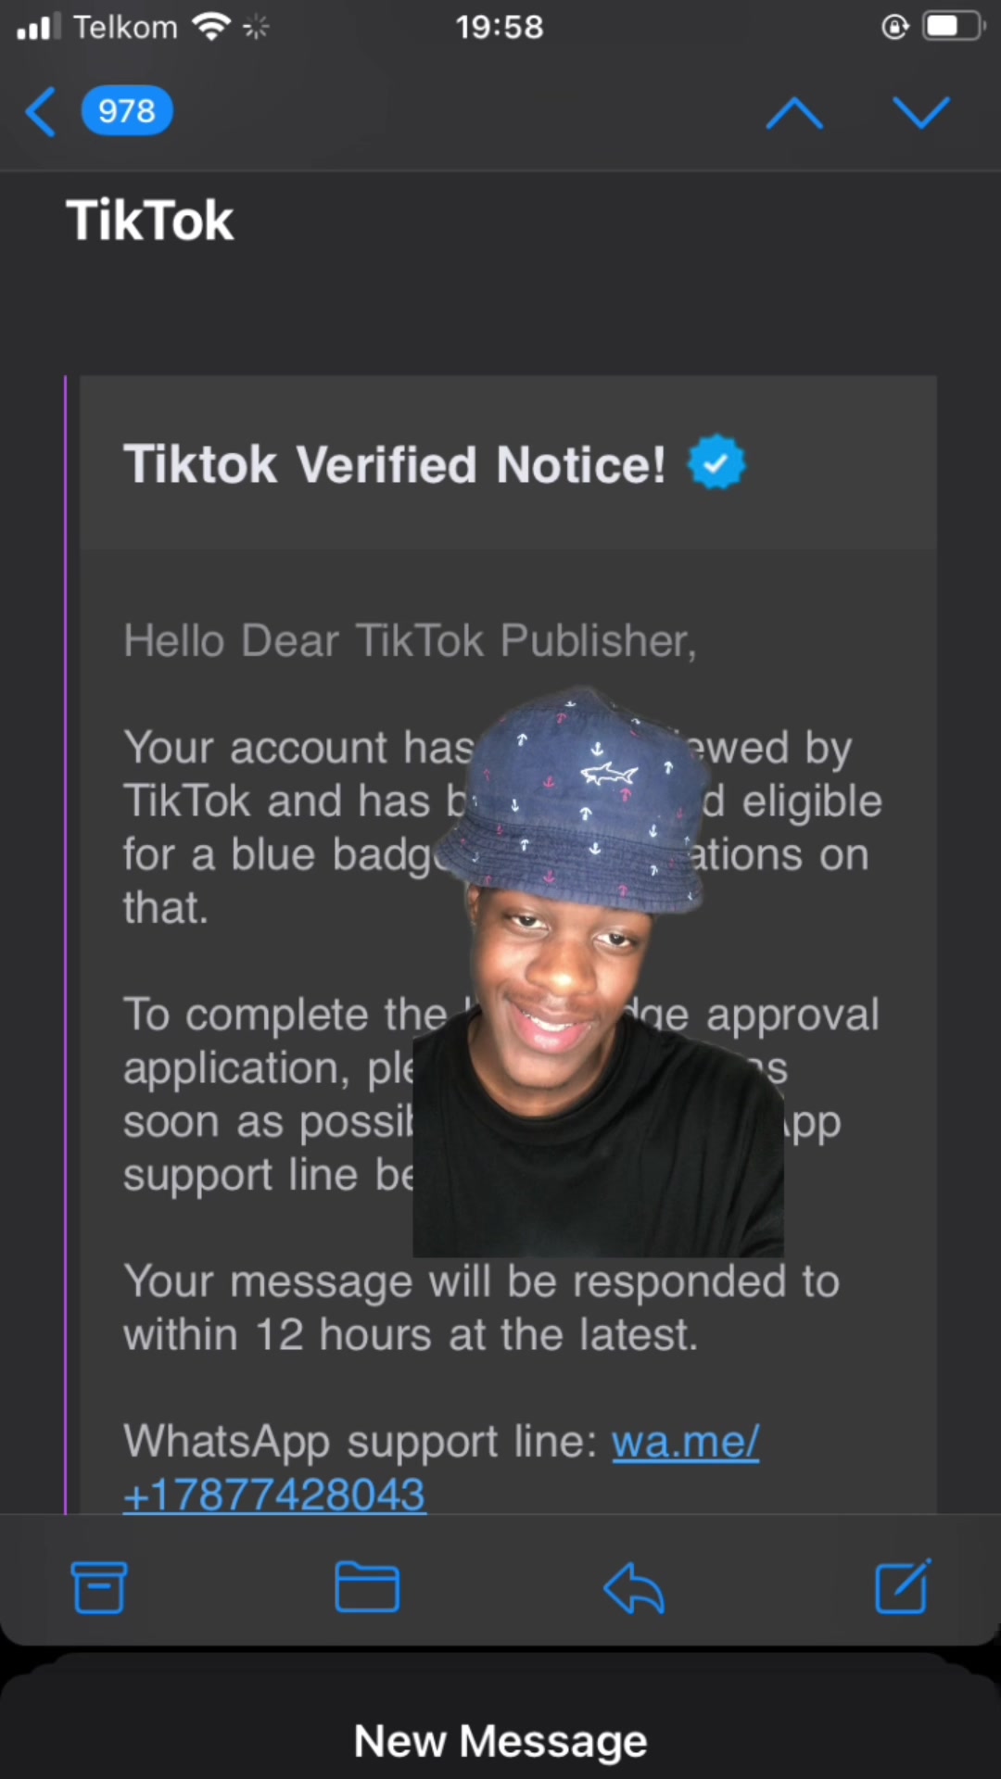This screenshot has width=1001, height=1779.
Task: Tap the blue verified badge icon
Action: (x=716, y=462)
